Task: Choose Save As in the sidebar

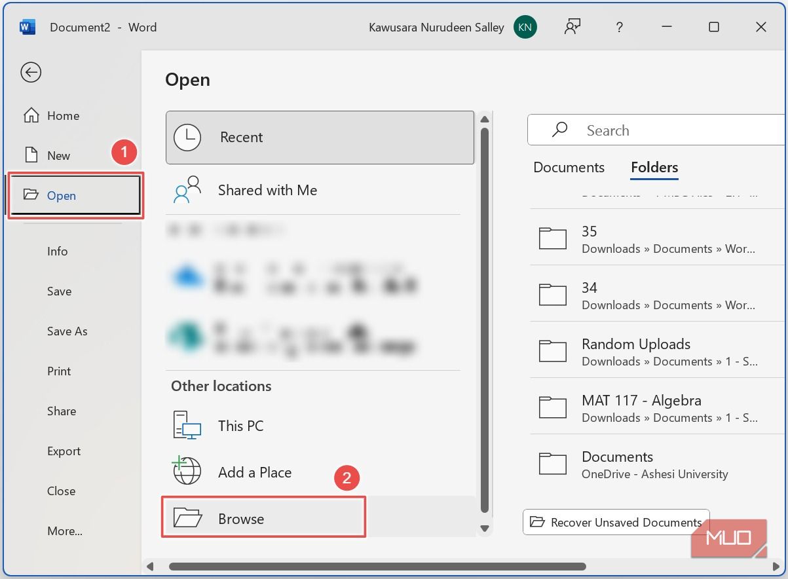Action: [x=67, y=331]
